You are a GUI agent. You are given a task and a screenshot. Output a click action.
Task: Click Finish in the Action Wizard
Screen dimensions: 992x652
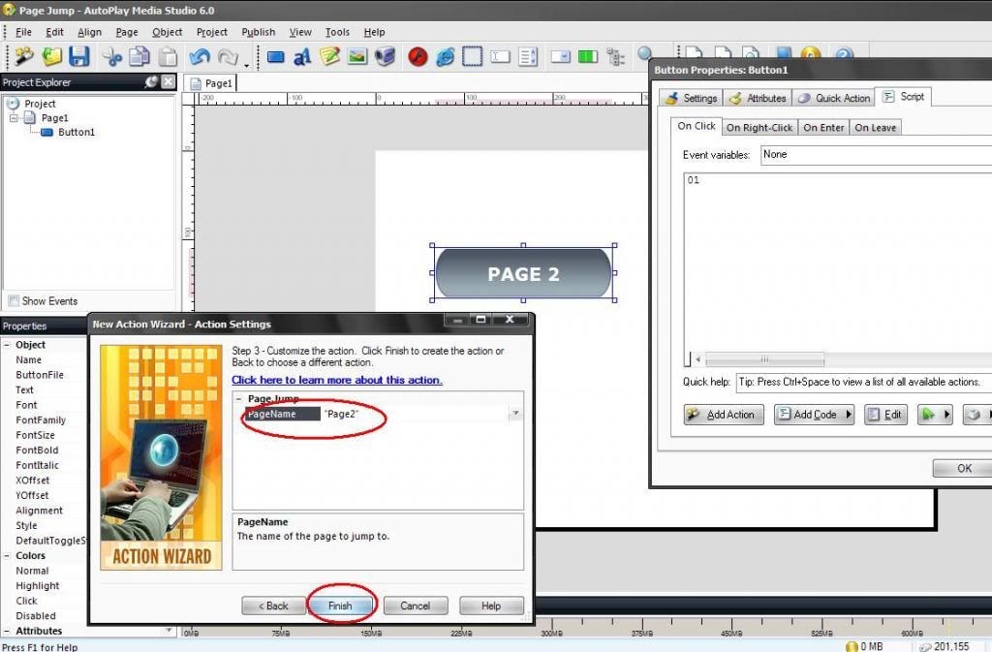tap(340, 605)
